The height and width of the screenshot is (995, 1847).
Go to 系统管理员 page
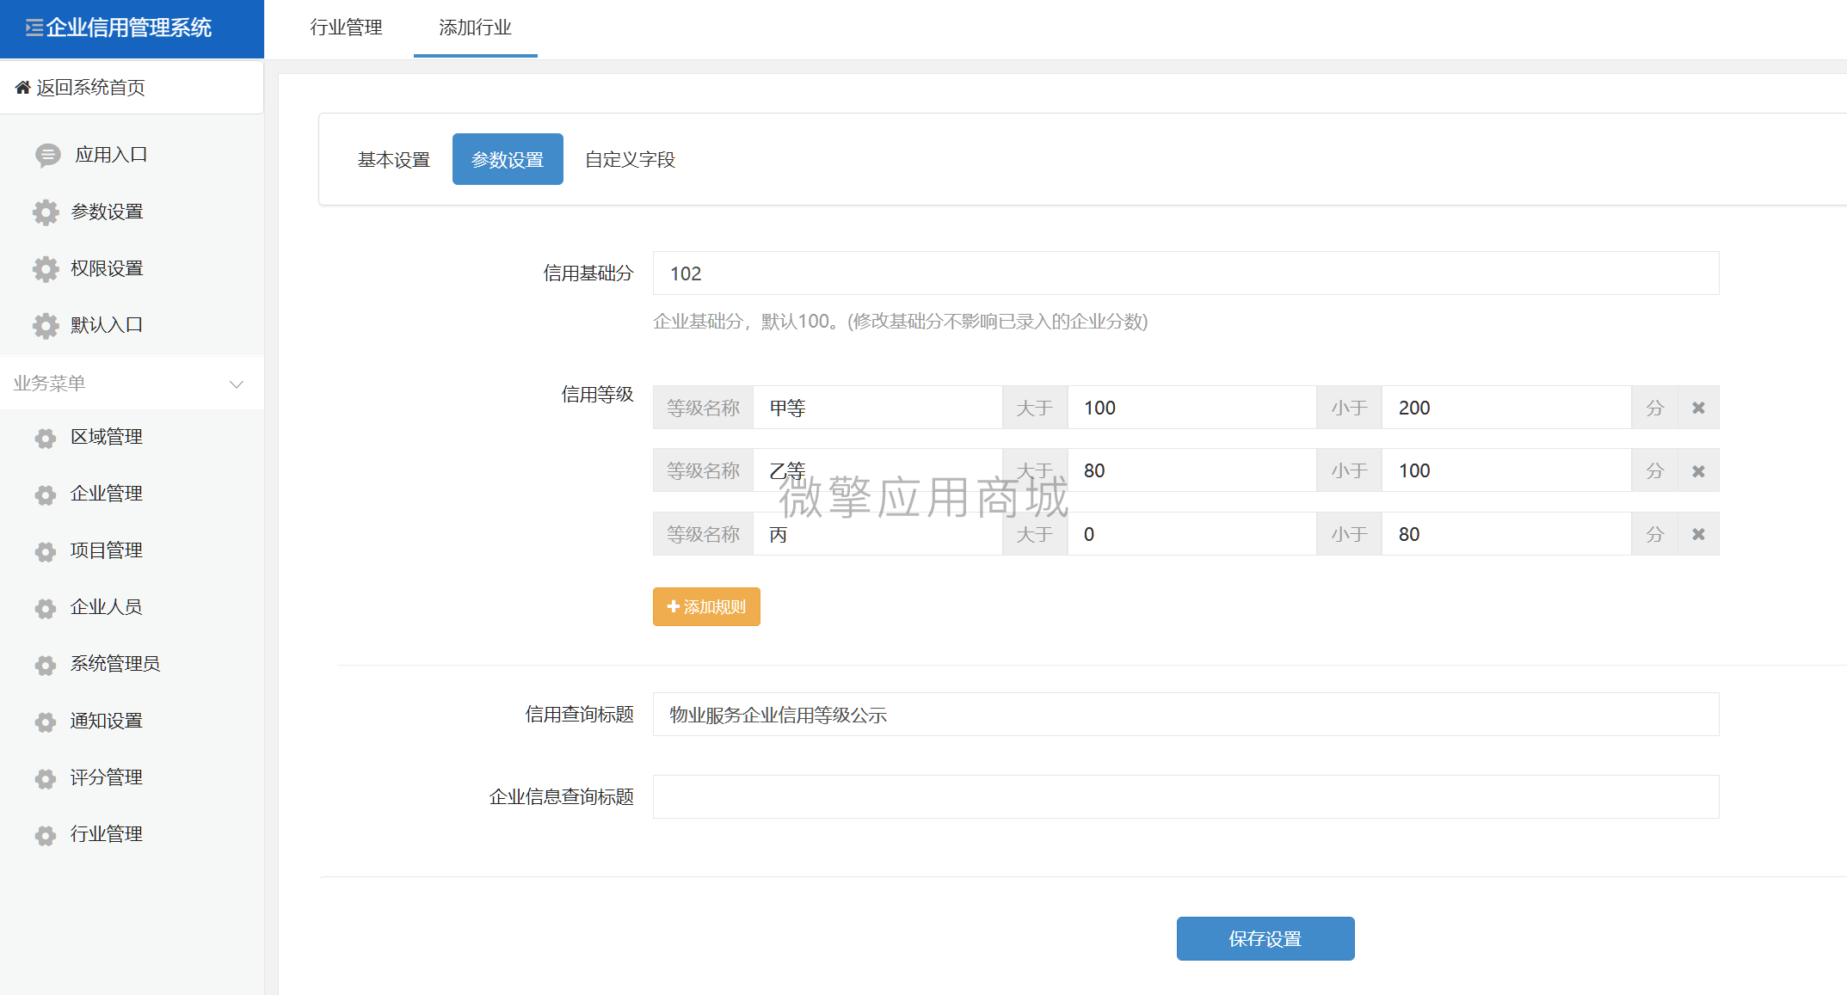click(x=115, y=664)
